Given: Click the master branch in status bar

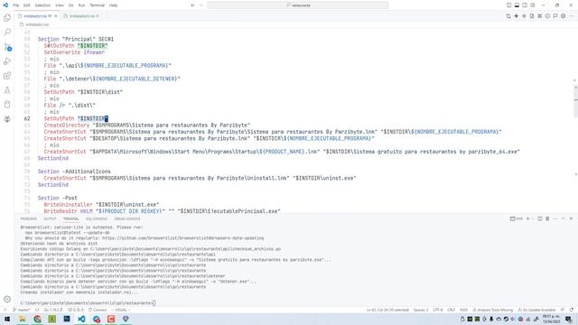Looking at the screenshot, I should coord(21,310).
